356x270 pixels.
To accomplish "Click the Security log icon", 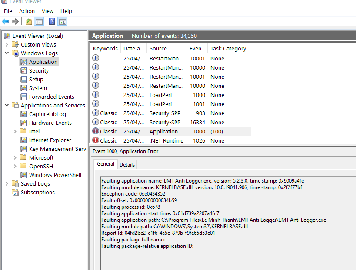I will click(x=23, y=70).
